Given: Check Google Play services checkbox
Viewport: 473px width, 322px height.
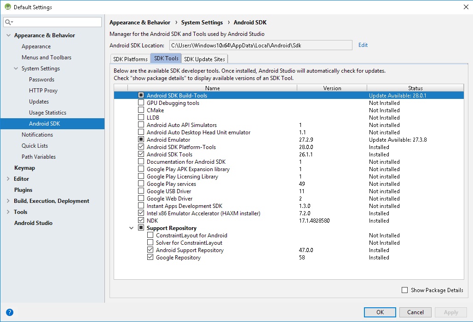Looking at the screenshot, I should [x=141, y=184].
